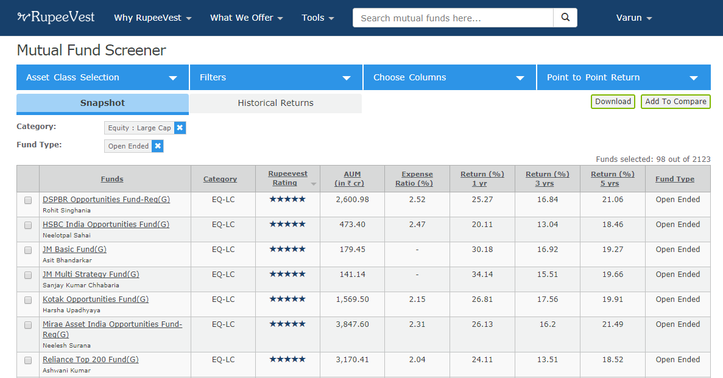This screenshot has width=723, height=378.
Task: Tick the Reliance Top 200 Fund(G) checkbox
Action: pos(28,360)
